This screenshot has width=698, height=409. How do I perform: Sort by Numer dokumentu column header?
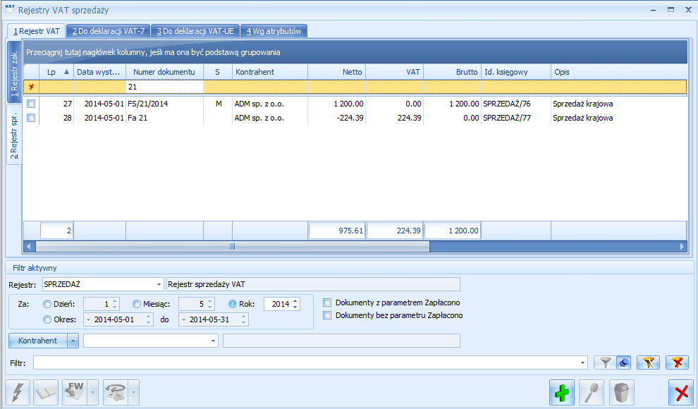tap(165, 72)
